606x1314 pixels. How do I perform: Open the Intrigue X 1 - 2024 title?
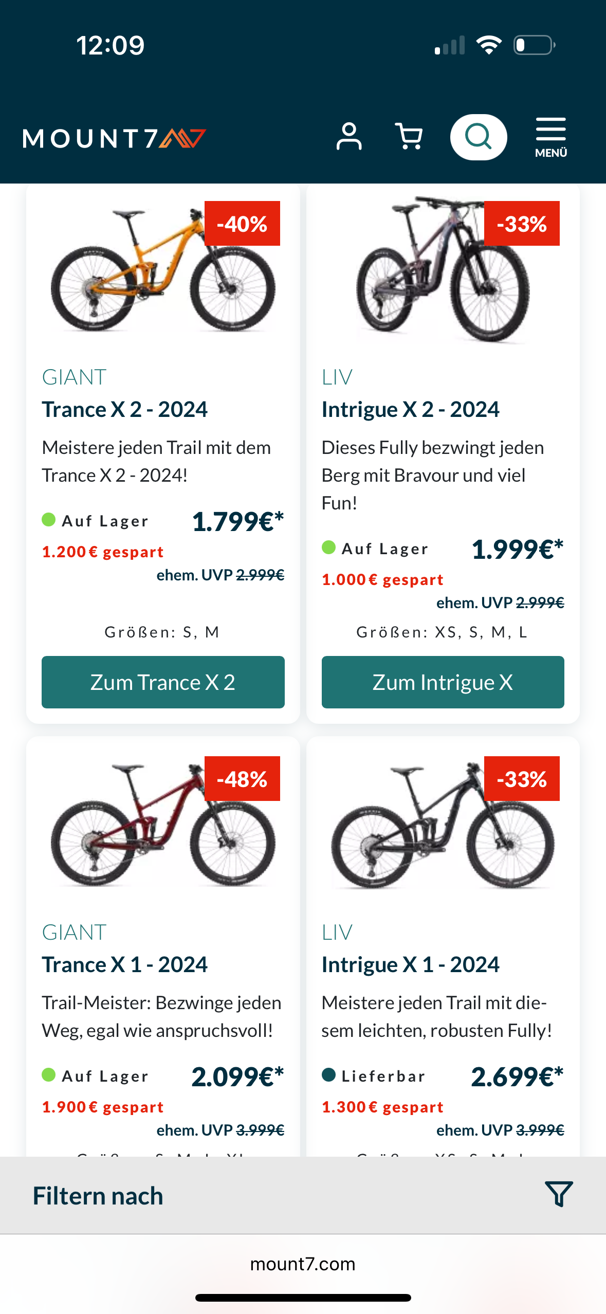pos(410,964)
